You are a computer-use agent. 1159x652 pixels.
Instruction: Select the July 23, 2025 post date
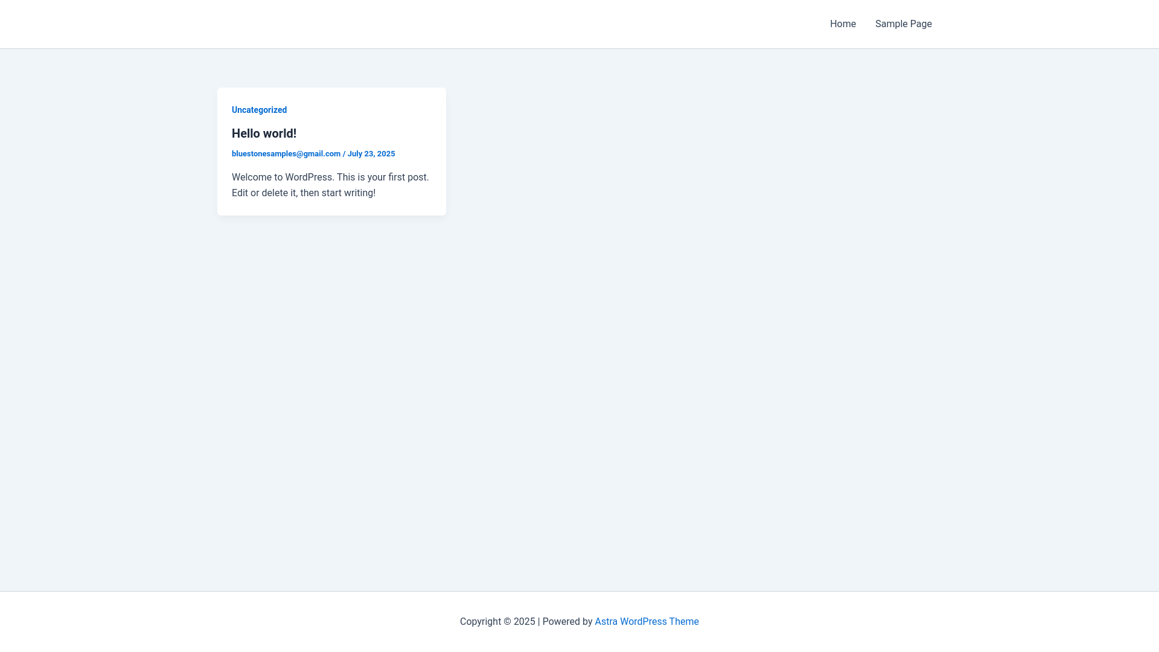point(371,154)
